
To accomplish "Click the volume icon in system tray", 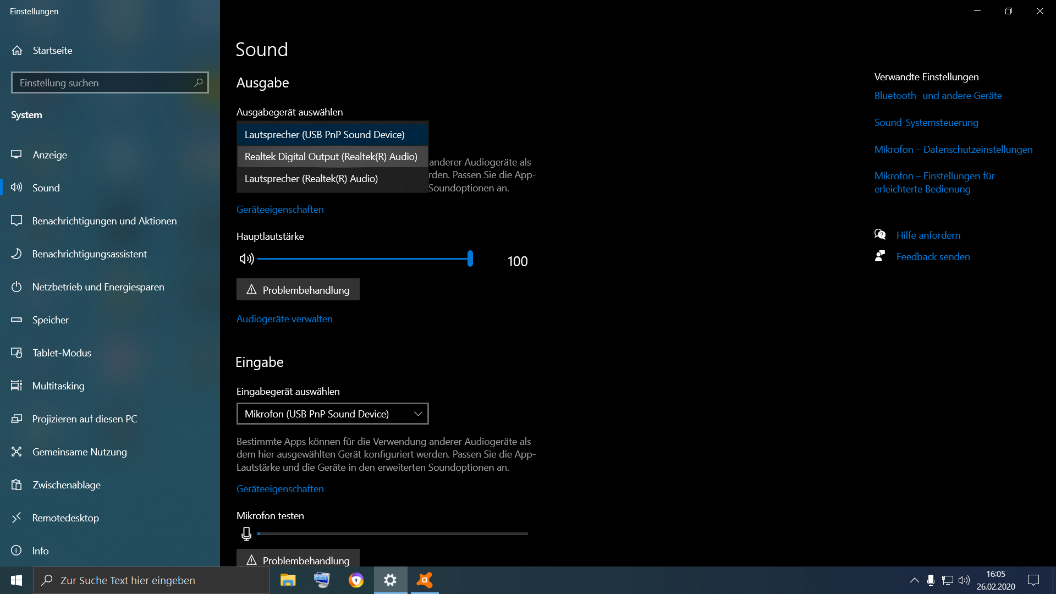I will [964, 580].
